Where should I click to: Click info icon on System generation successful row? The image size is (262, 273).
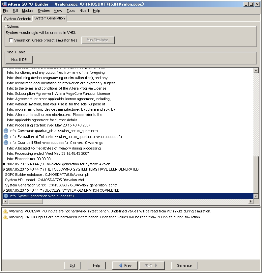[x=6, y=196]
